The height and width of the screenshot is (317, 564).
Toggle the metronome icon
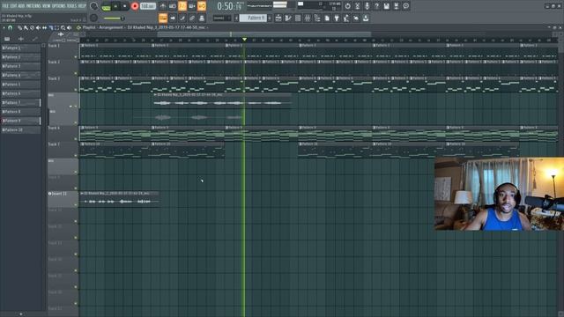tap(163, 6)
